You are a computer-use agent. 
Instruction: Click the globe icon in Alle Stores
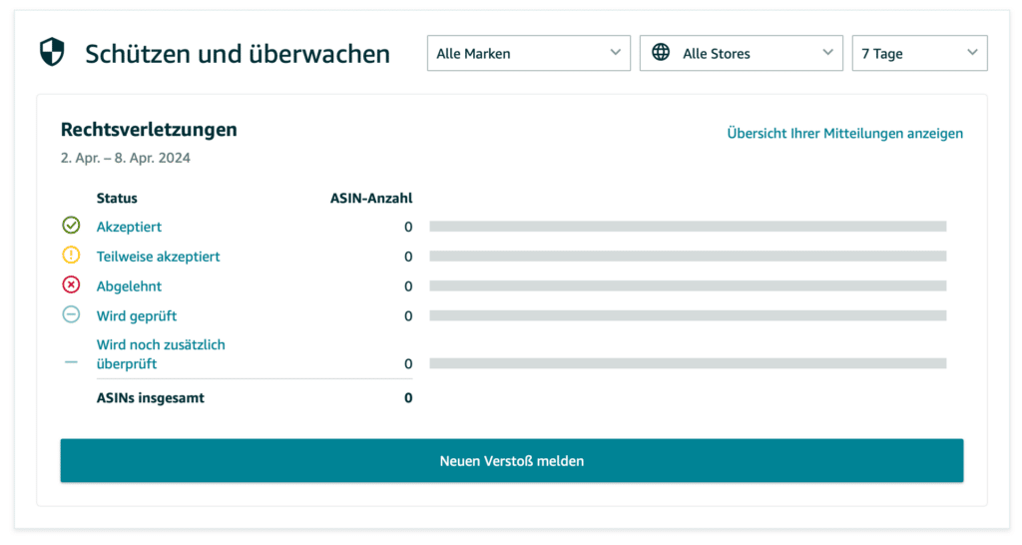(x=661, y=52)
